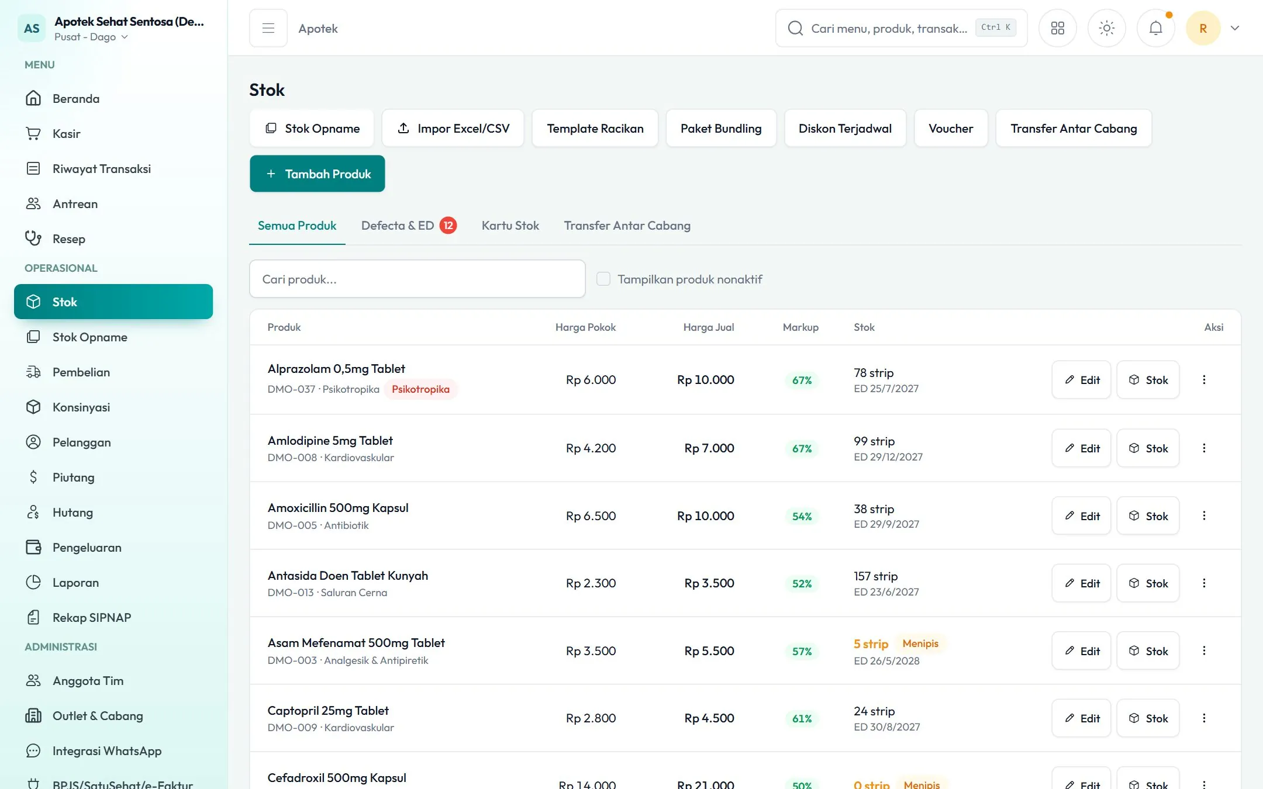Open more actions for Alprazolam 0,5mg Tablet

(x=1204, y=380)
